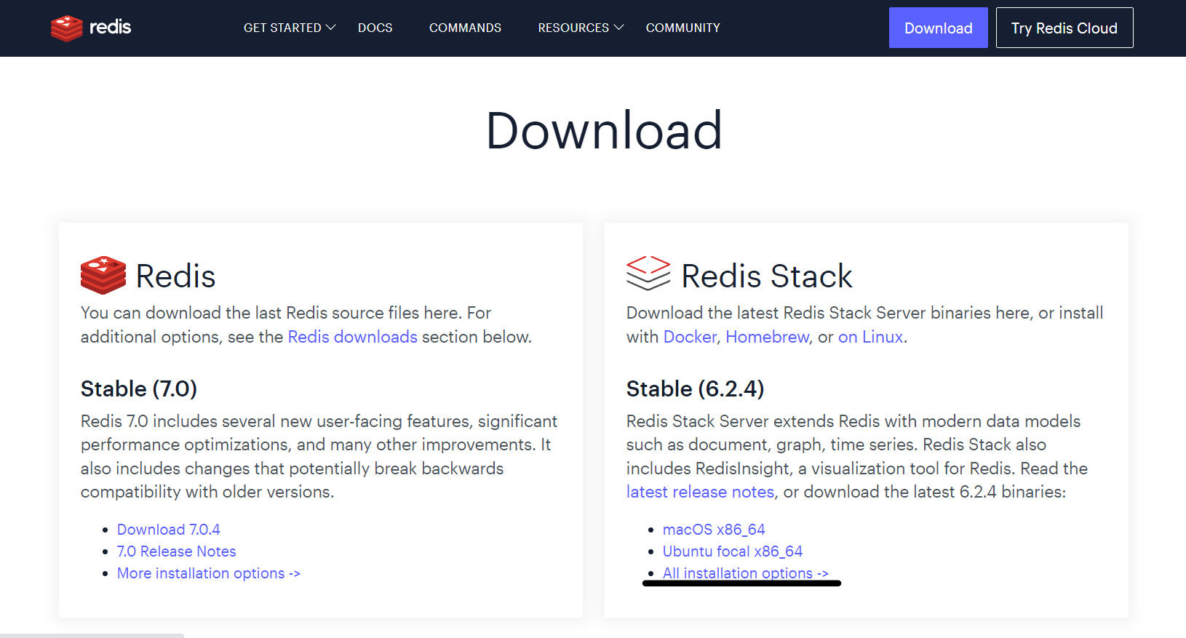
Task: Click the on Linux link
Action: [871, 337]
